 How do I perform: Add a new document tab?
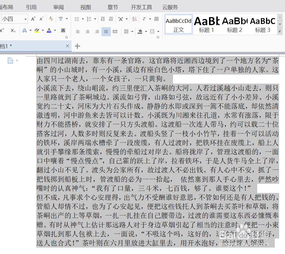coord(77,46)
